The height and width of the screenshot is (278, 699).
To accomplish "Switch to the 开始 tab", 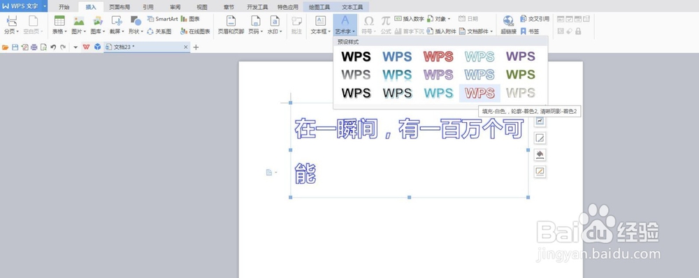I will (x=64, y=7).
